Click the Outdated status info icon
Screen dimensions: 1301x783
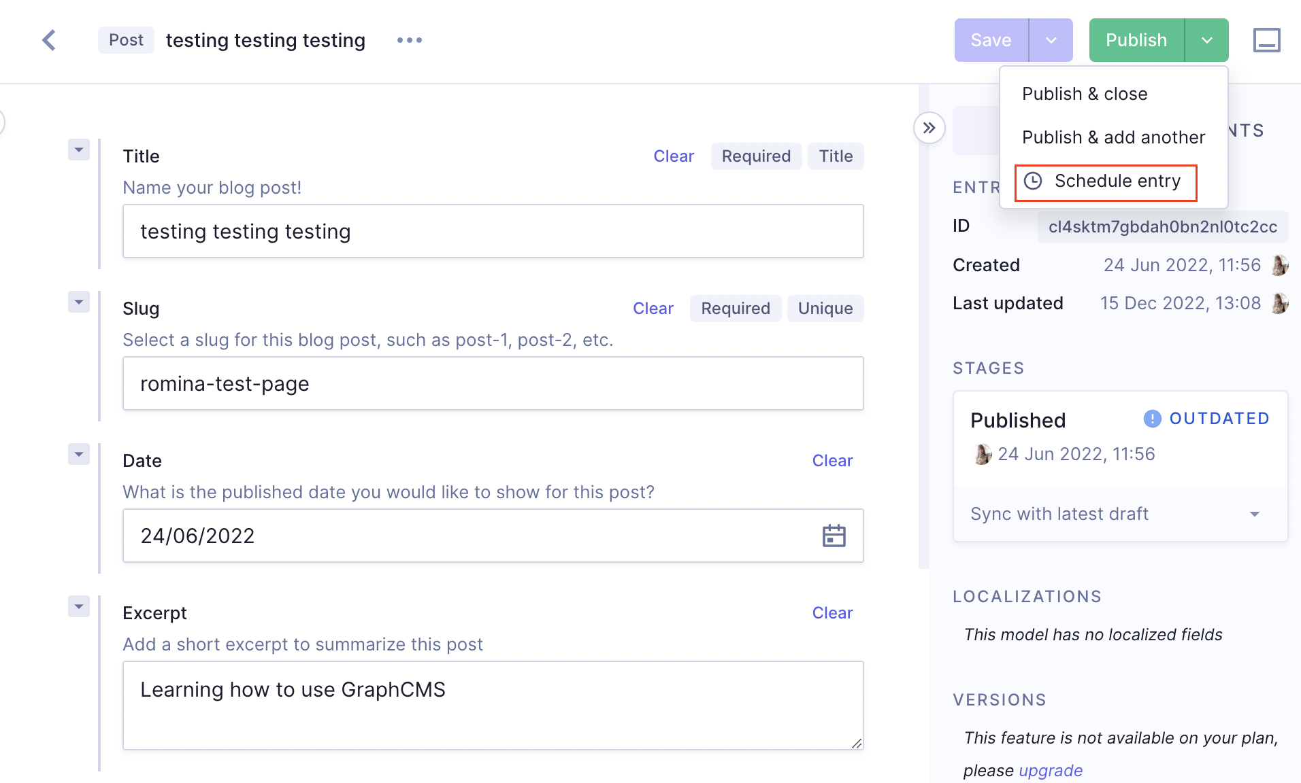[x=1152, y=419]
